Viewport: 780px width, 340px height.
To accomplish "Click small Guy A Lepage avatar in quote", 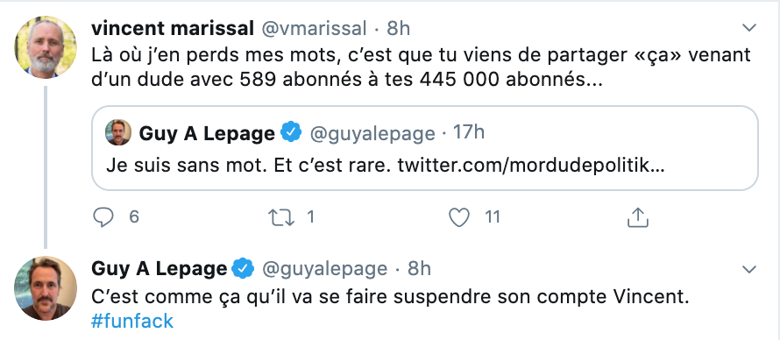I will (x=118, y=132).
